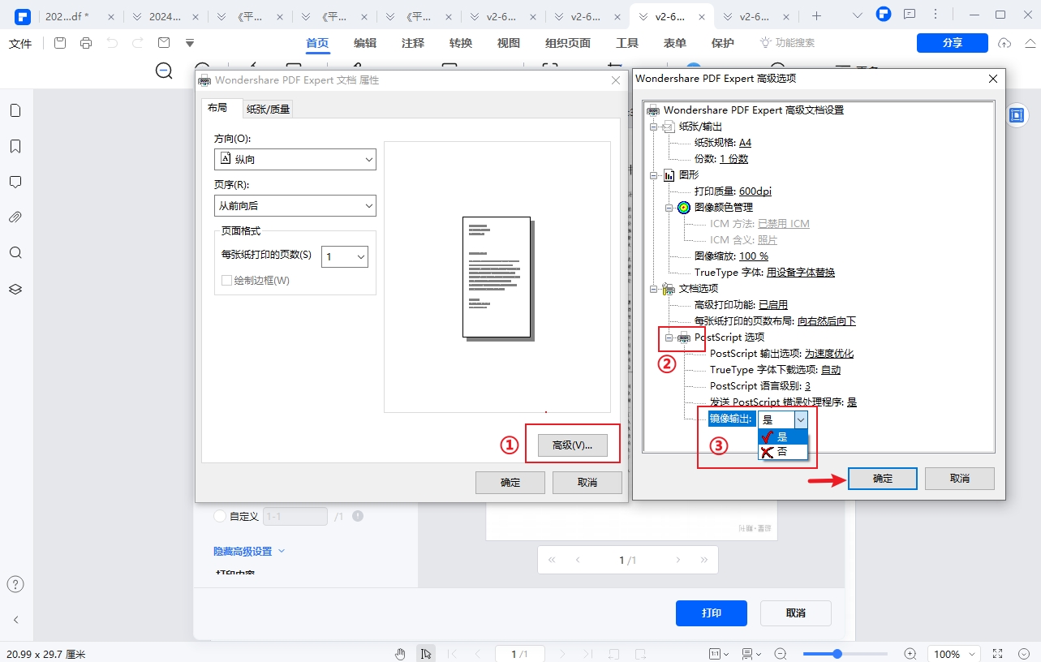Enter full screen mode from status bar
The width and height of the screenshot is (1041, 662).
[x=999, y=654]
